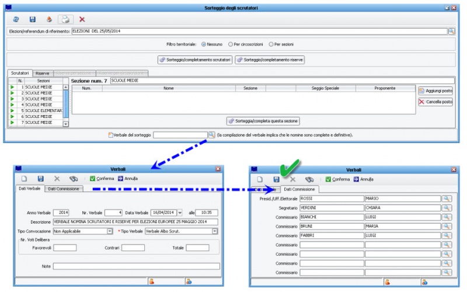Image resolution: width=467 pixels, height=292 pixels.
Task: Click lookup icon for Segretario VERDINI row
Action: [447, 208]
